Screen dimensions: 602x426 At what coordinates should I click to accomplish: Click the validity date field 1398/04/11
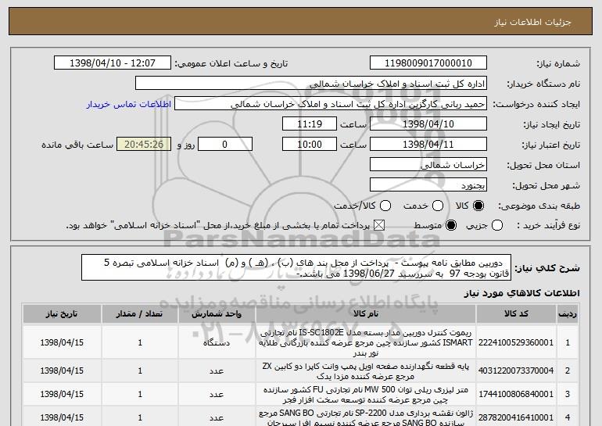point(428,145)
